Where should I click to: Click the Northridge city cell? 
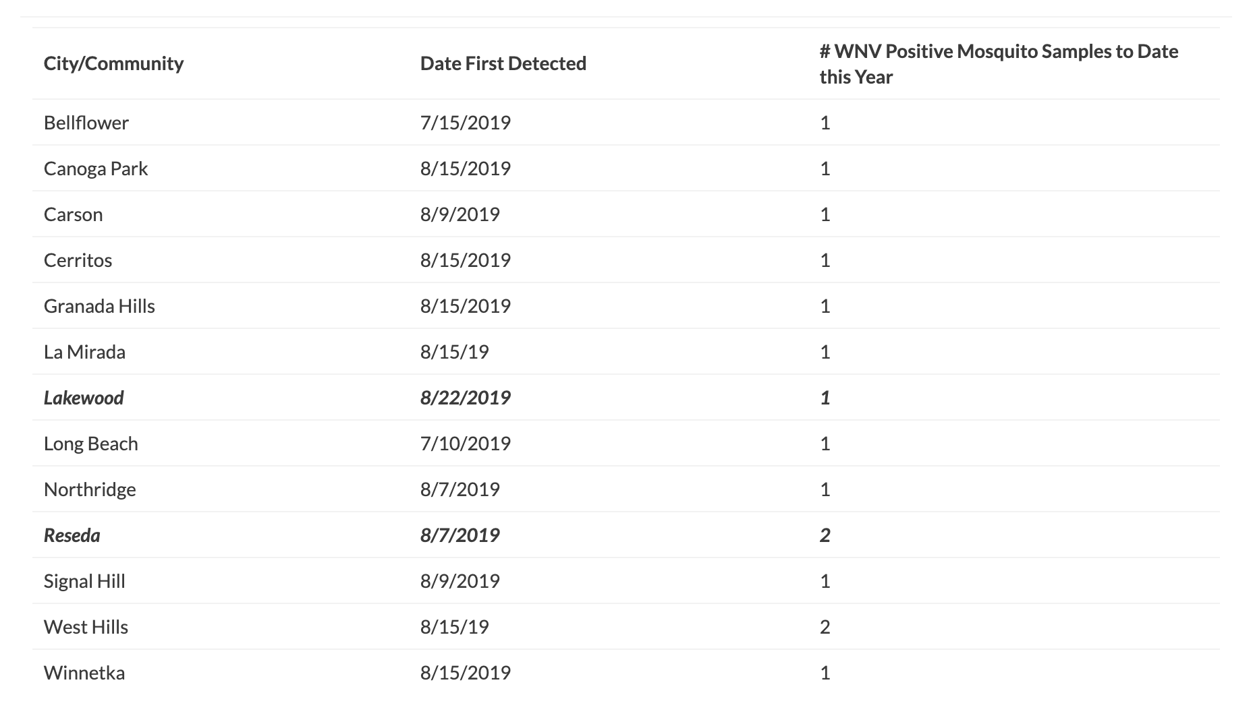[90, 489]
